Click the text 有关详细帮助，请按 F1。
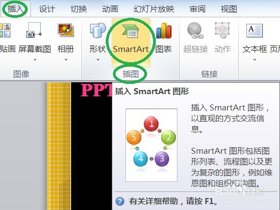The width and height of the screenshot is (280, 210). click(x=173, y=201)
